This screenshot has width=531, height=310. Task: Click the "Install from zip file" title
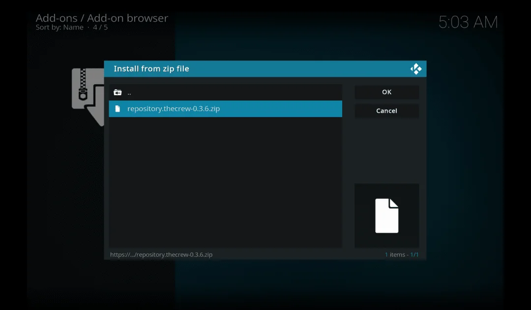[151, 69]
